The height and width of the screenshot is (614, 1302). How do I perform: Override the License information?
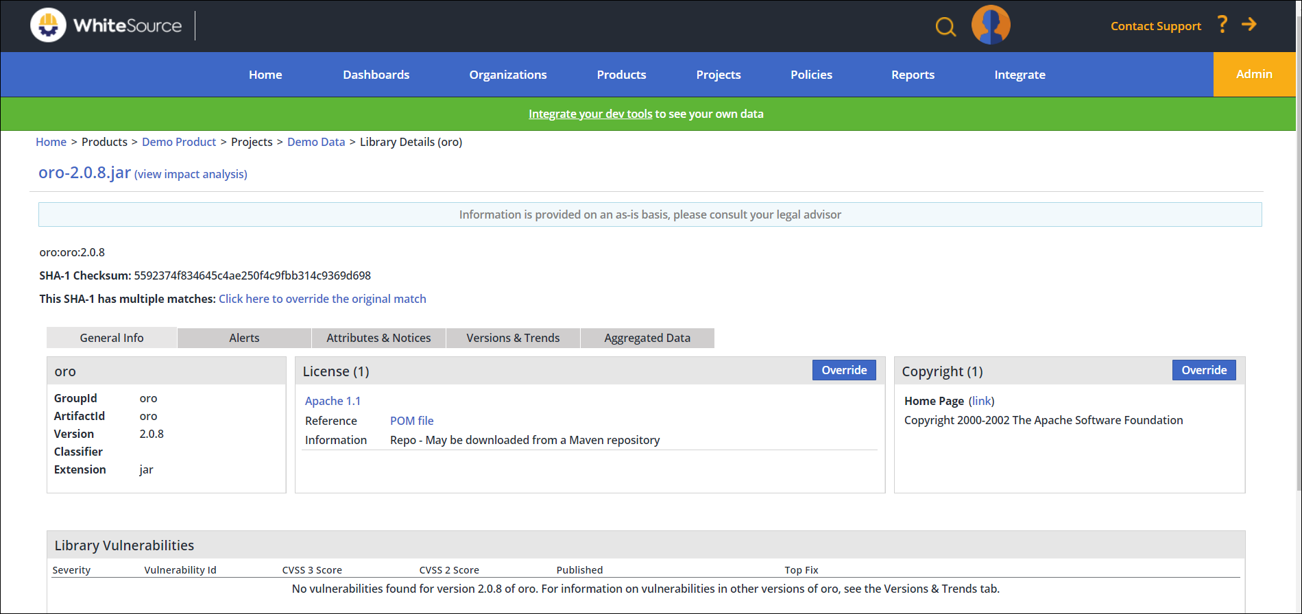(x=843, y=370)
